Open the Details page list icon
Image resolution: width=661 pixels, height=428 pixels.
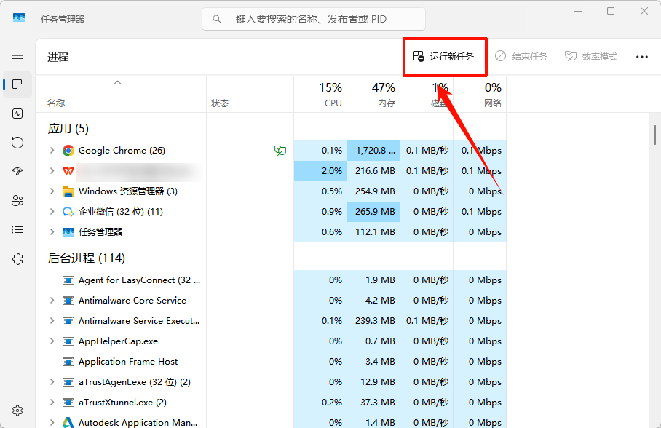[17, 230]
